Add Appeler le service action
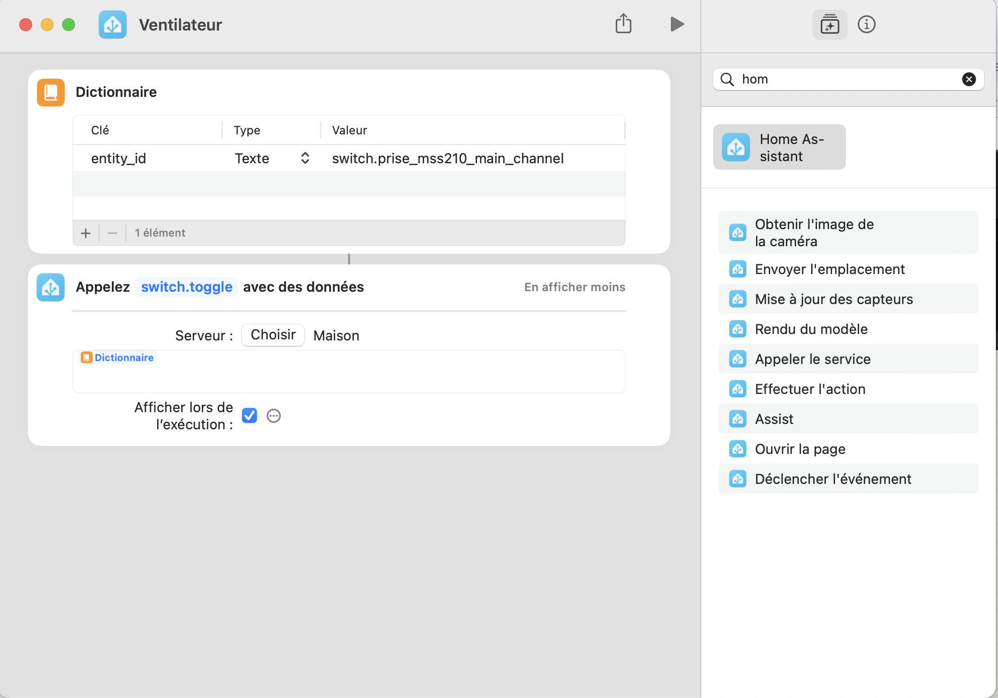This screenshot has width=998, height=698. (x=848, y=359)
